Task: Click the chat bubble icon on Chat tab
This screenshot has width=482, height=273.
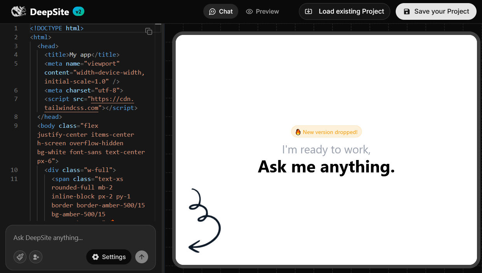Action: click(212, 12)
